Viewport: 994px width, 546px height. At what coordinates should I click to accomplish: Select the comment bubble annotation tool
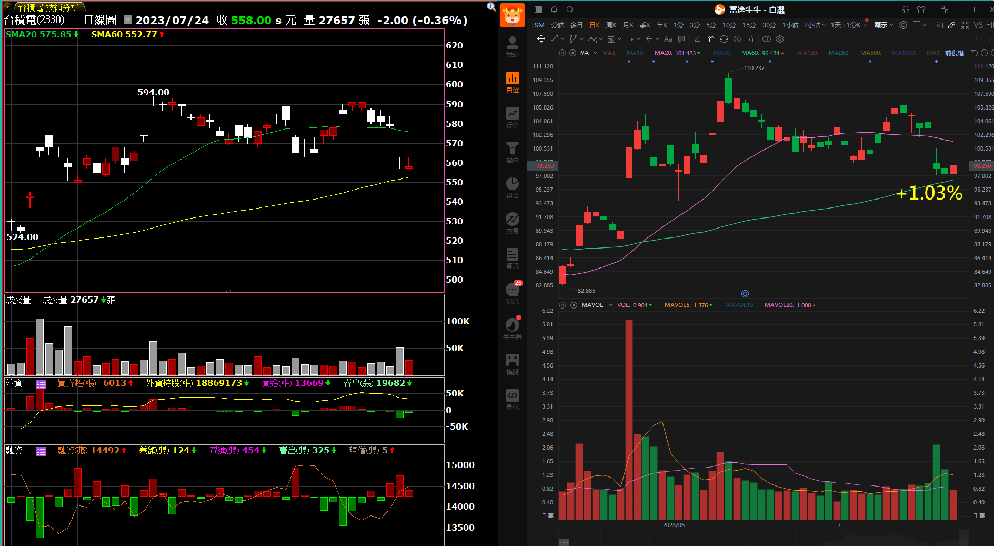681,39
